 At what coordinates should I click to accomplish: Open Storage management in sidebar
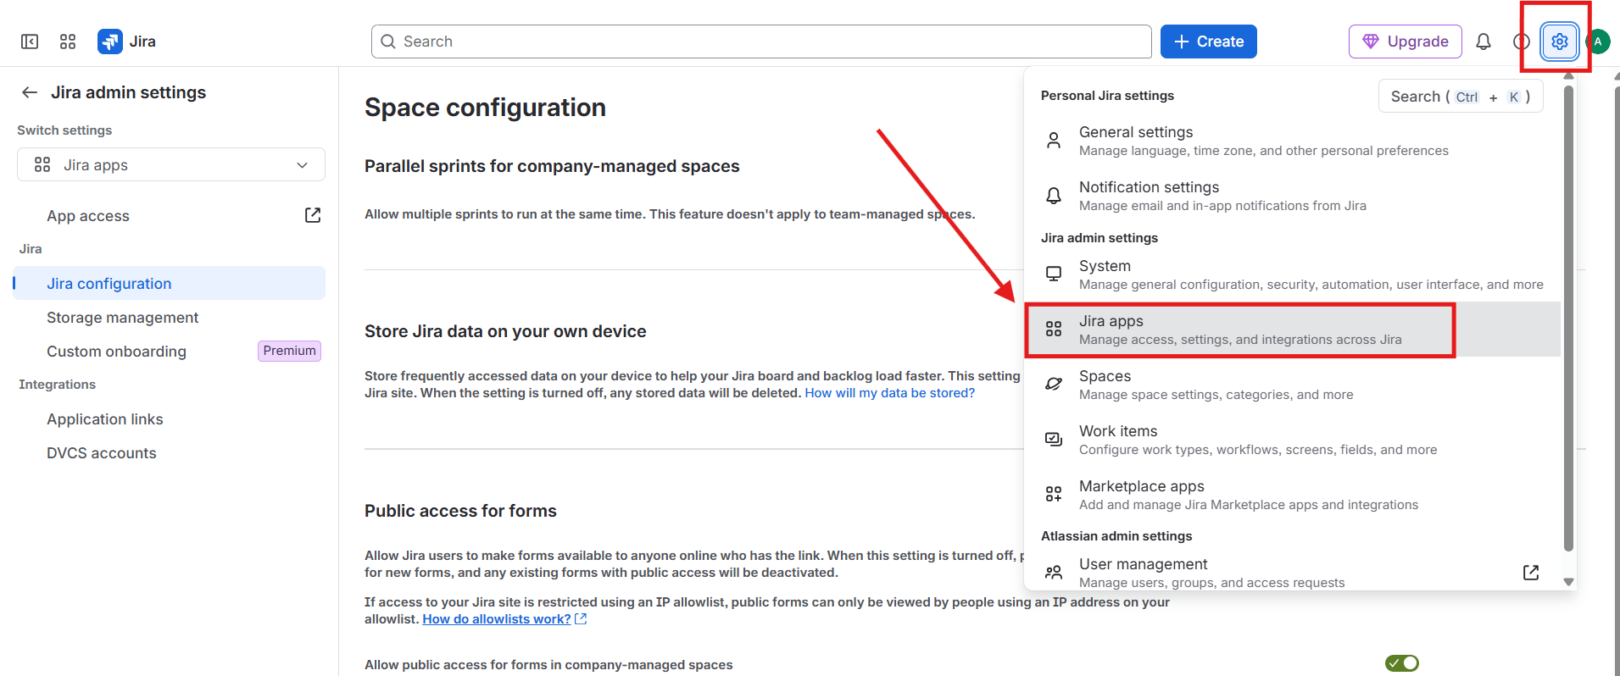tap(170, 317)
